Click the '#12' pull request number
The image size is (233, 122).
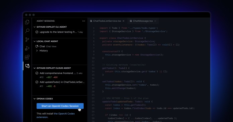click(42, 77)
